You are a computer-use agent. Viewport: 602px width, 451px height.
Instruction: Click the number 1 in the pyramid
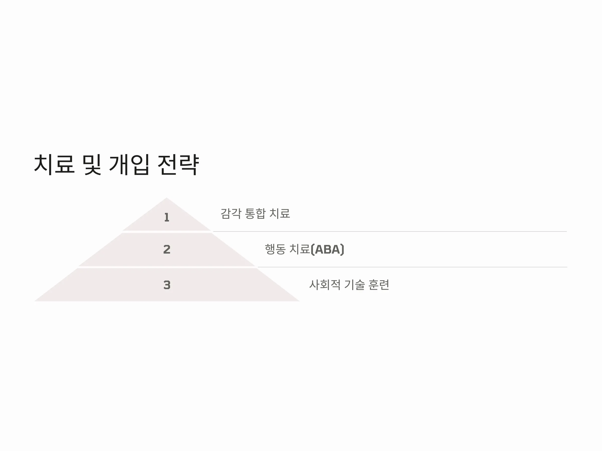(x=167, y=217)
